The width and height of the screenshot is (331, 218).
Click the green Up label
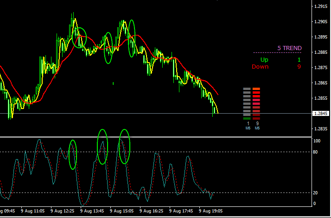(264, 59)
